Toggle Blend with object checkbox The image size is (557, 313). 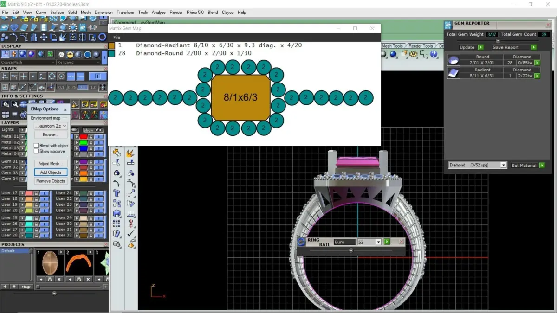pos(36,146)
